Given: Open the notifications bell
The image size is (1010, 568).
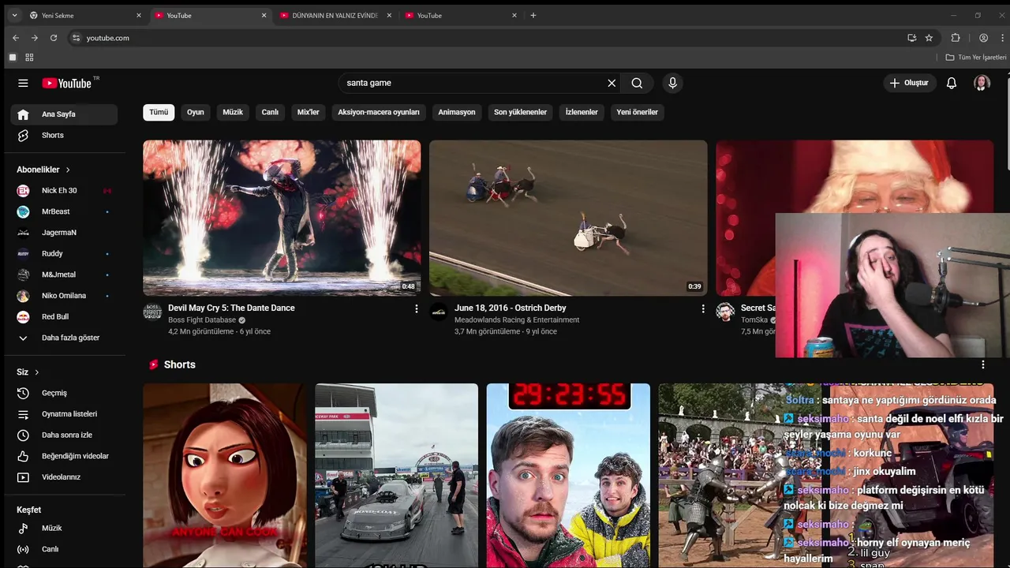Looking at the screenshot, I should 952,83.
